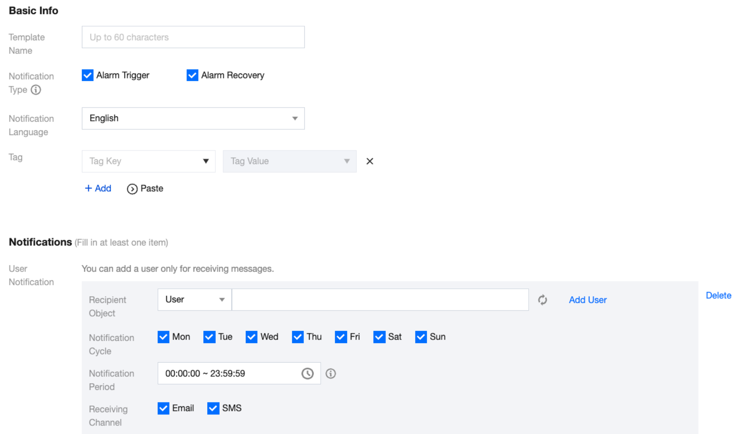Toggle the Email receiving channel checkbox

(x=163, y=408)
